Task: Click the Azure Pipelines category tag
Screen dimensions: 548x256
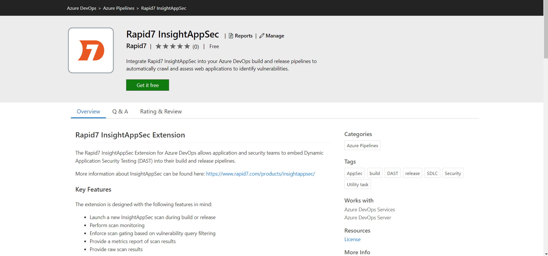Action: [362, 145]
